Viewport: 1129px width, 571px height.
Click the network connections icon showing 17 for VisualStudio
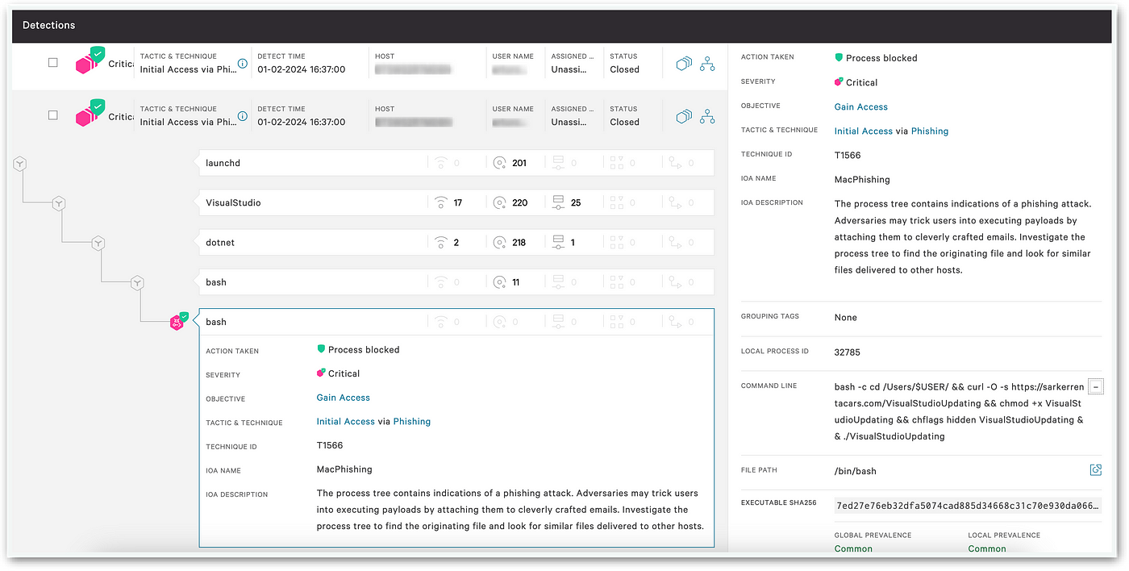point(440,202)
